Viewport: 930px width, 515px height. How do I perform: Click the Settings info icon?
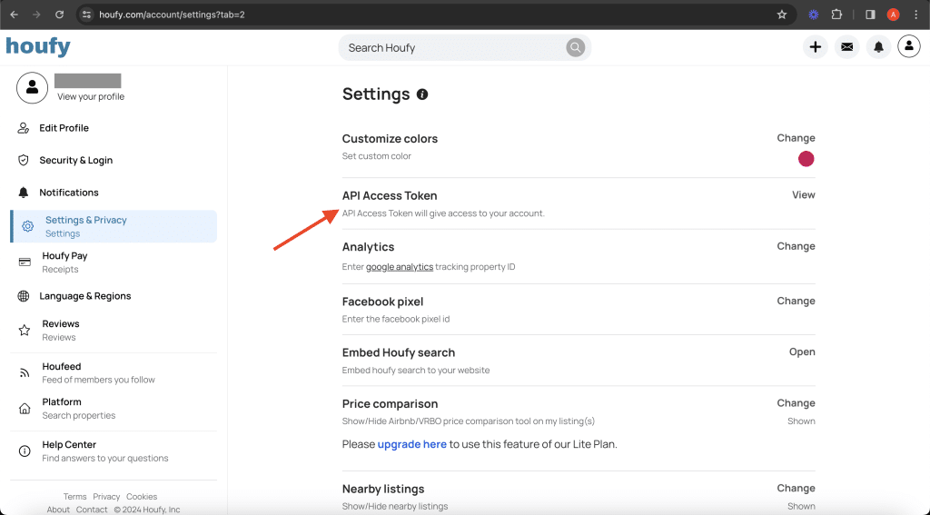tap(422, 94)
